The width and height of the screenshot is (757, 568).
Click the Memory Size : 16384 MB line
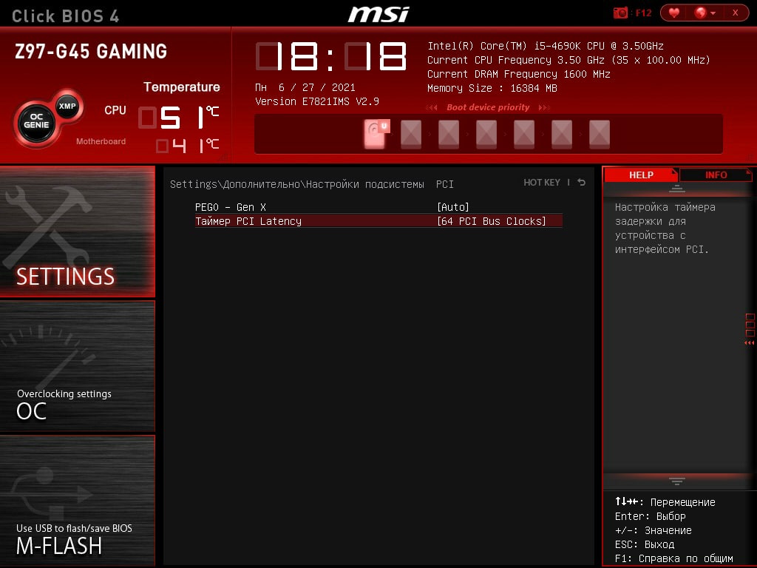click(x=492, y=88)
